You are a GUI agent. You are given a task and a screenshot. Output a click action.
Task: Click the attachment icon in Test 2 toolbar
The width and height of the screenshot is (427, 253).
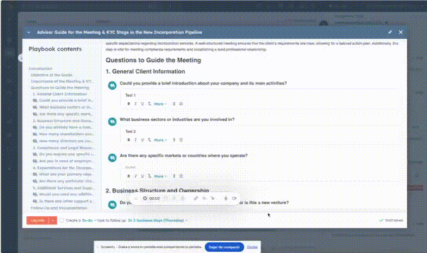(174, 140)
